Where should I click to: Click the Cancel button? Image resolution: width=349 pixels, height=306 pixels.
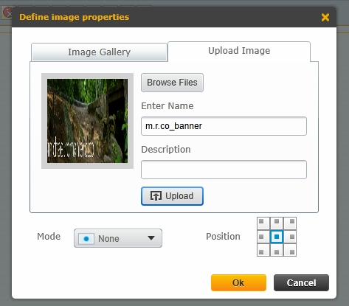click(301, 282)
